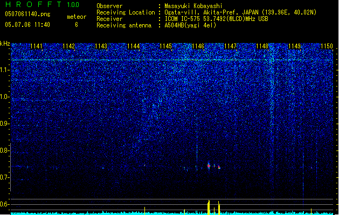Click the meteor count 6
This screenshot has height=215, width=339.
pos(77,25)
